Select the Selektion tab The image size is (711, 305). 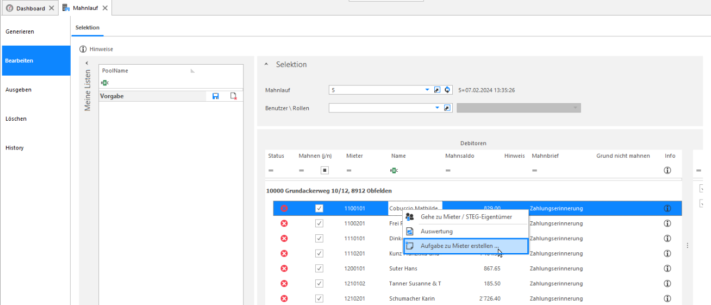pos(88,28)
